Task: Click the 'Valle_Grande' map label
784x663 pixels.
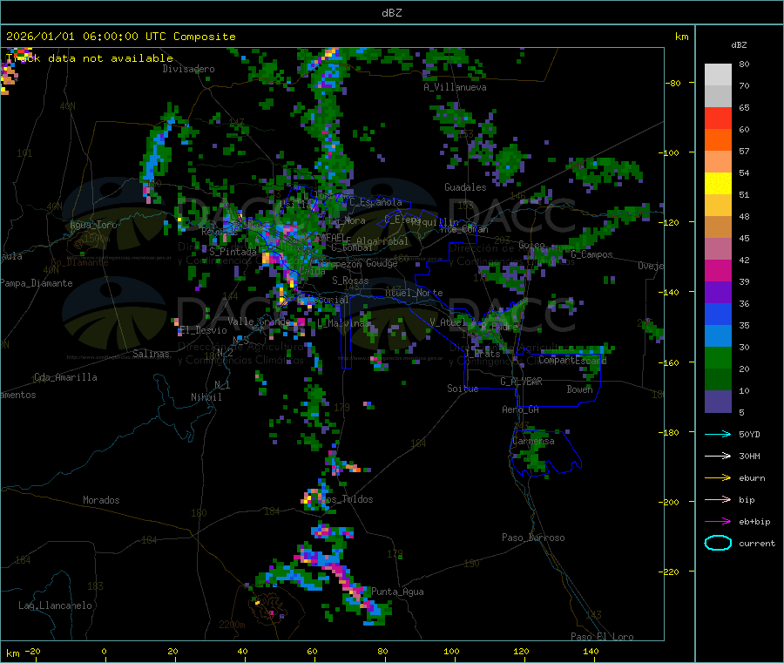Action: point(259,321)
